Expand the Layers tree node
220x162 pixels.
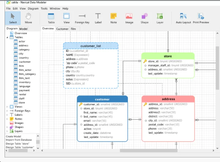7,131
